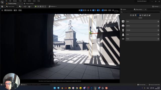Select the Geometry category icon
The image size is (161, 90).
coord(145,15)
